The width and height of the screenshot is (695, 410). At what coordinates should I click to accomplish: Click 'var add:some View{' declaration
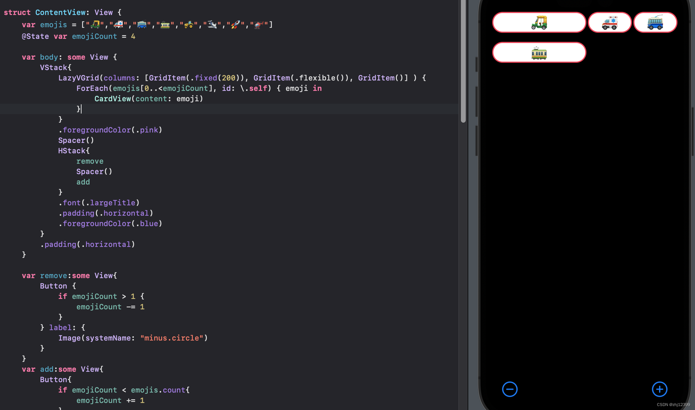pos(63,369)
